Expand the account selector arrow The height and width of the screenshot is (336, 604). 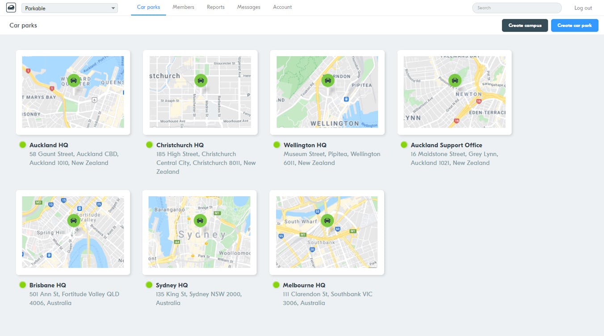tap(113, 8)
